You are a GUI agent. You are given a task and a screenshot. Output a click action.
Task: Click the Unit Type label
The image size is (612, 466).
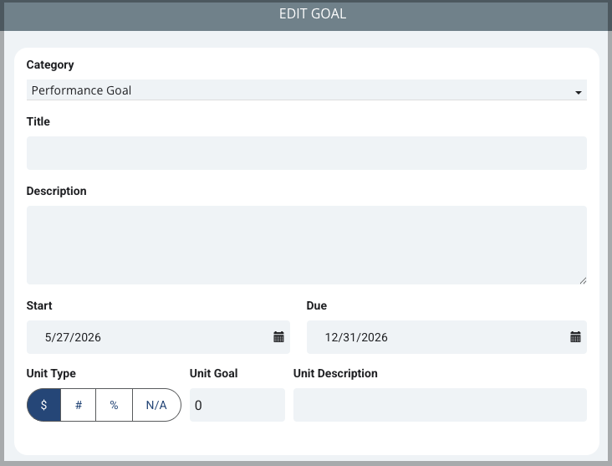point(51,373)
